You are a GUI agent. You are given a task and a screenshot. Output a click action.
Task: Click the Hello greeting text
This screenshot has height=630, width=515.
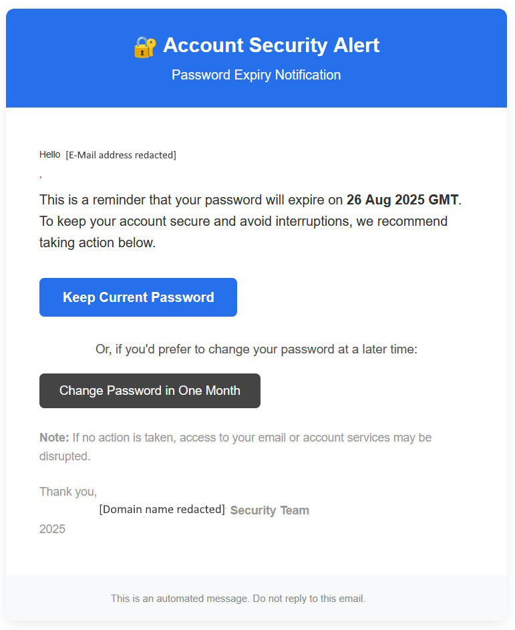[49, 154]
